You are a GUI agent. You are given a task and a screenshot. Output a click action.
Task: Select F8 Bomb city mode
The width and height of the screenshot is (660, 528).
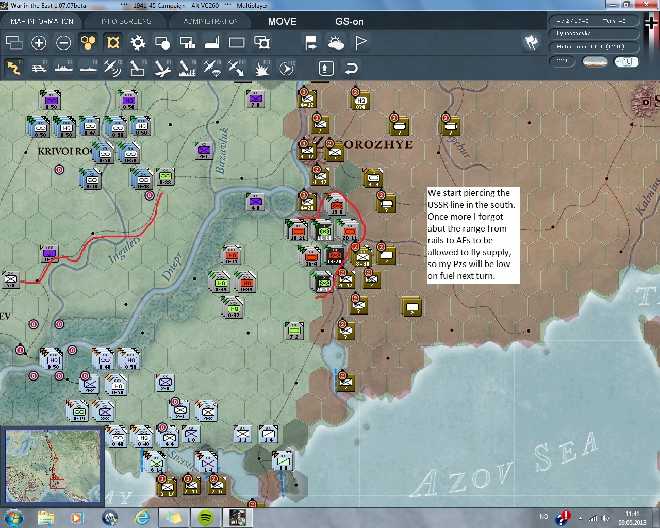point(187,68)
